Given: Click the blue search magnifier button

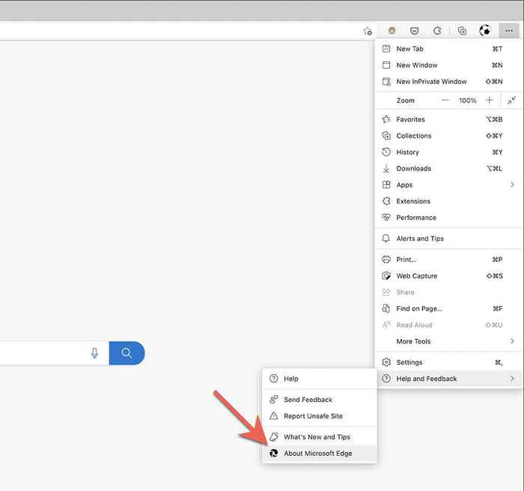Looking at the screenshot, I should [127, 353].
